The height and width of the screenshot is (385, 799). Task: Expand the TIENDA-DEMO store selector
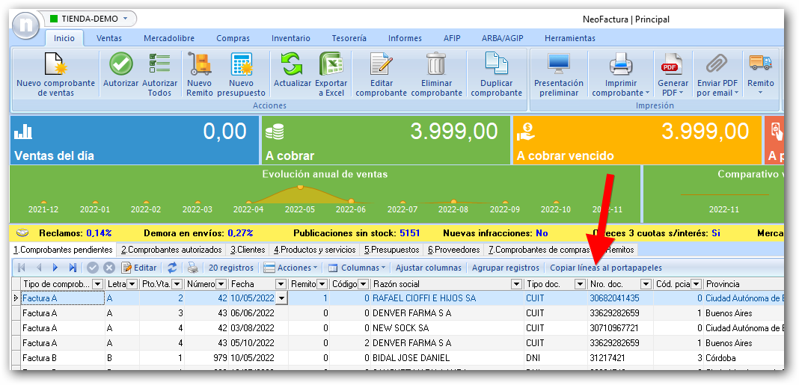tap(125, 18)
